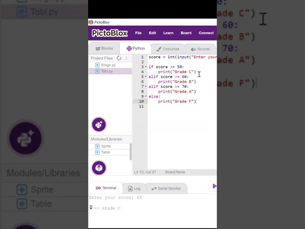Click the modules list scrollbar

click(x=131, y=152)
